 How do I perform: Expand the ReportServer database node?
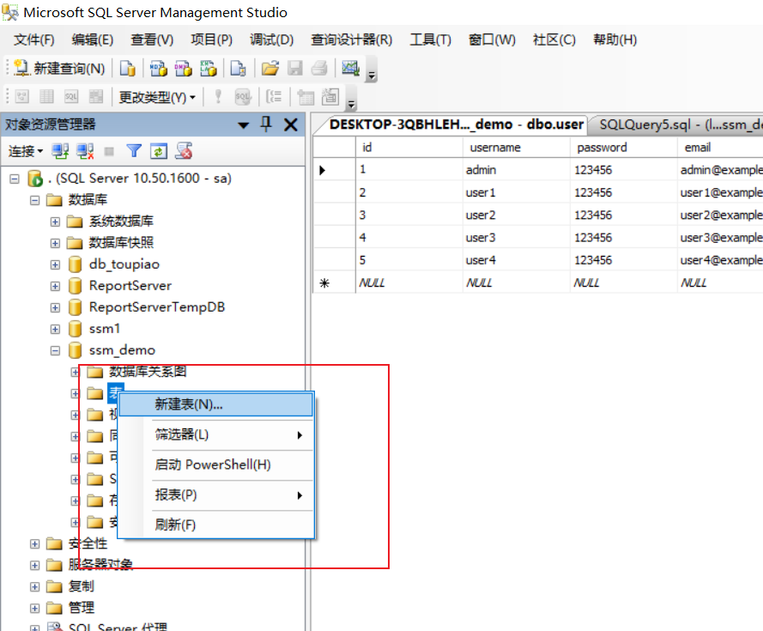tap(55, 286)
